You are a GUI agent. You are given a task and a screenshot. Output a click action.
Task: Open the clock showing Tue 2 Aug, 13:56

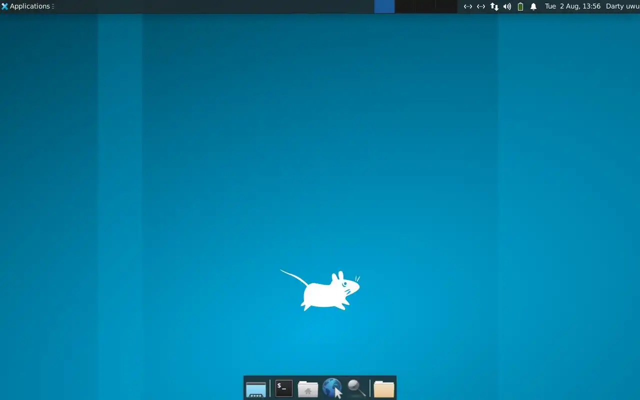coord(572,6)
